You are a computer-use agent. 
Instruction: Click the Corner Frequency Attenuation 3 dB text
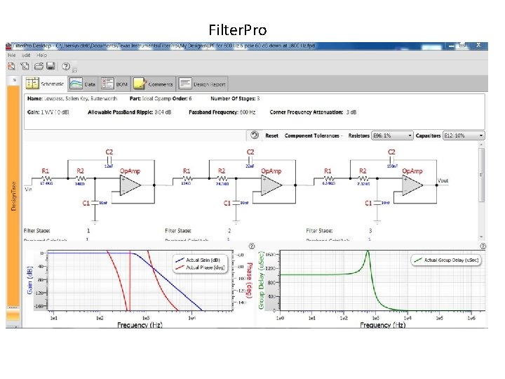[313, 112]
